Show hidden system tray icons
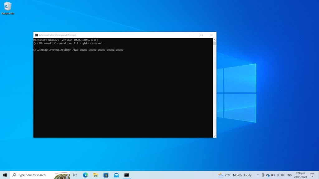 pos(258,175)
